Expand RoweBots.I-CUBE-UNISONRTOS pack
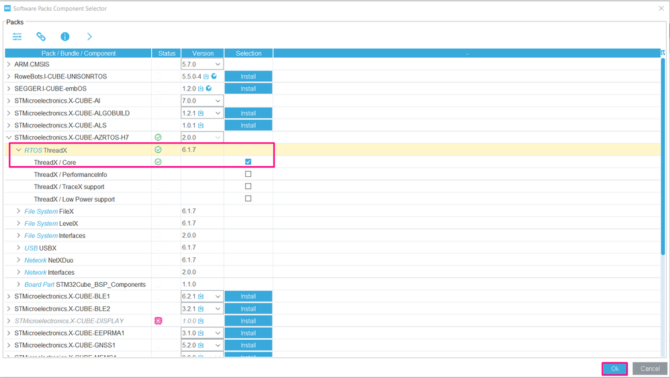670x378 pixels. pos(9,76)
